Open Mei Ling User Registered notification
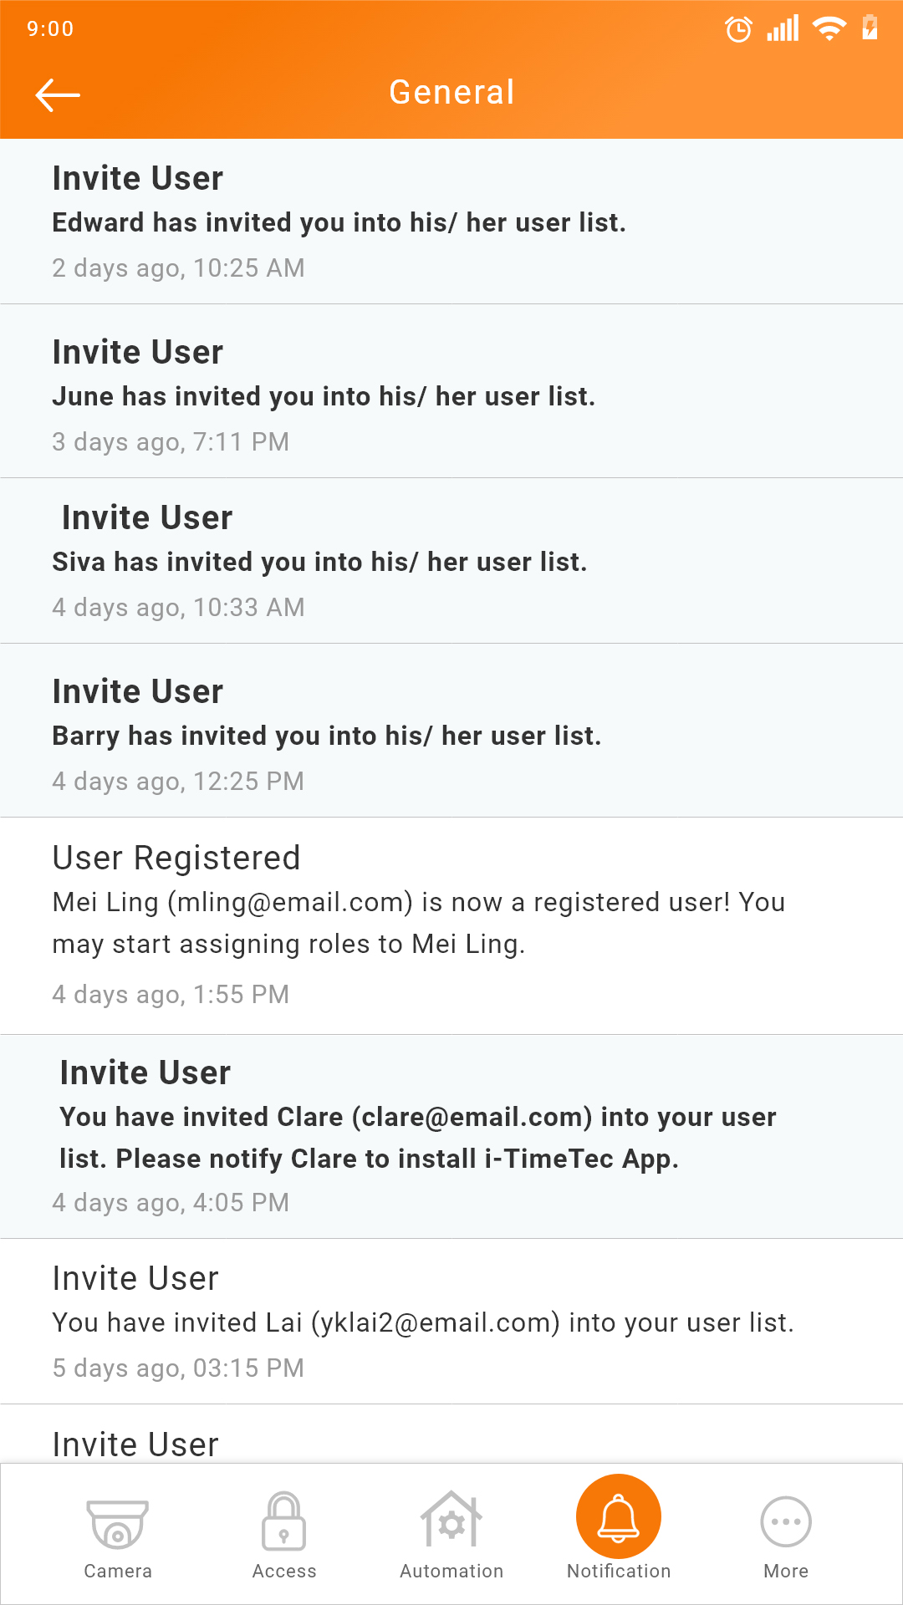This screenshot has height=1605, width=903. coord(451,926)
